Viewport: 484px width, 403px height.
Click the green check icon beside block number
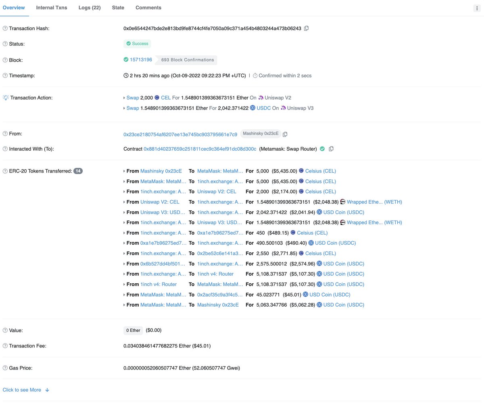pyautogui.click(x=126, y=60)
